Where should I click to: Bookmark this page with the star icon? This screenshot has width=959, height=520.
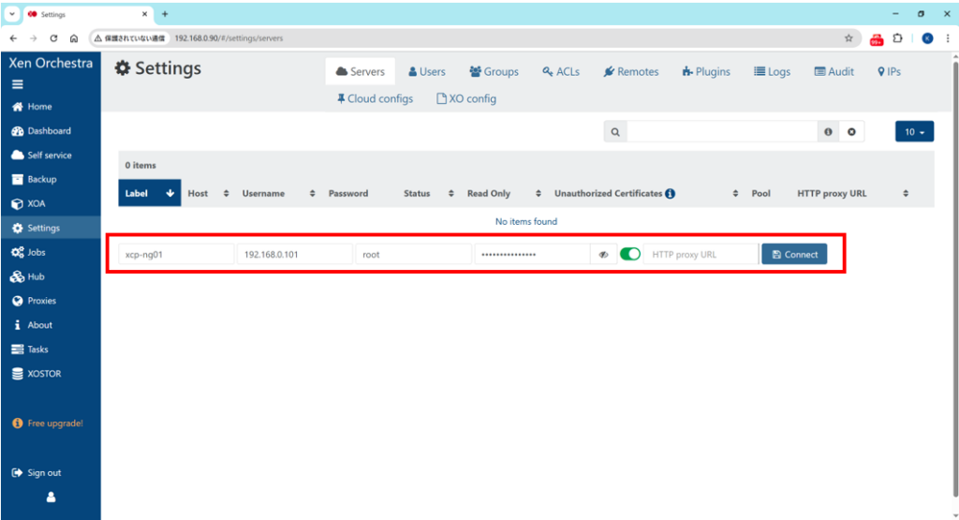[x=848, y=38]
